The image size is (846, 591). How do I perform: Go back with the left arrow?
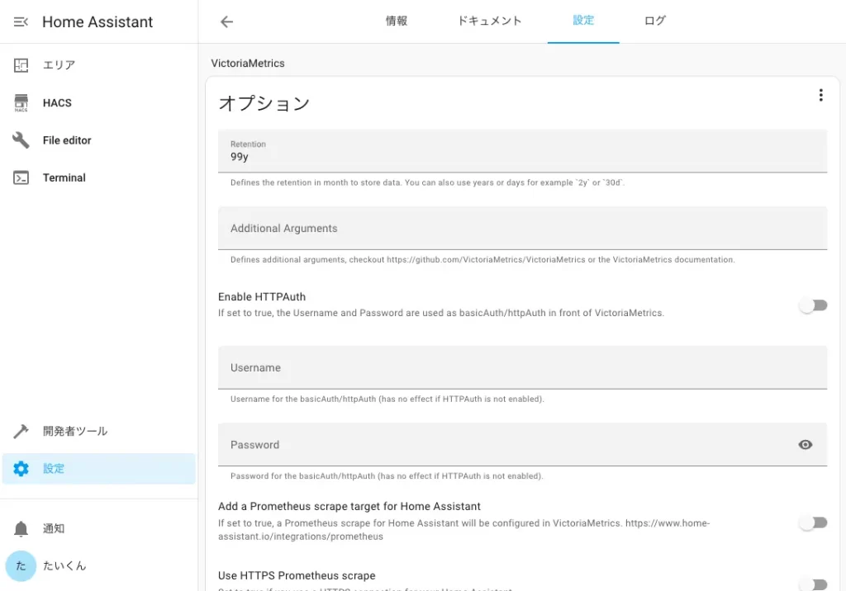pos(226,21)
